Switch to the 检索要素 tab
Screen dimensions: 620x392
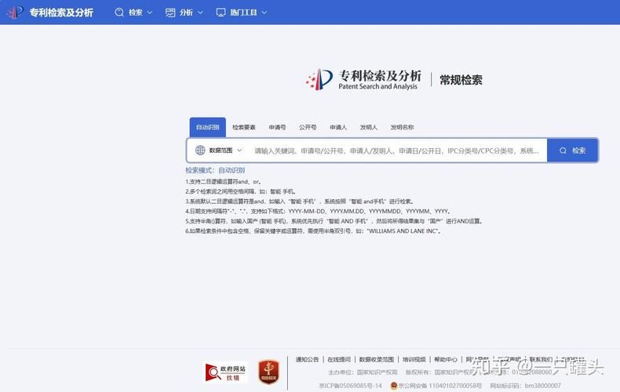tap(244, 127)
